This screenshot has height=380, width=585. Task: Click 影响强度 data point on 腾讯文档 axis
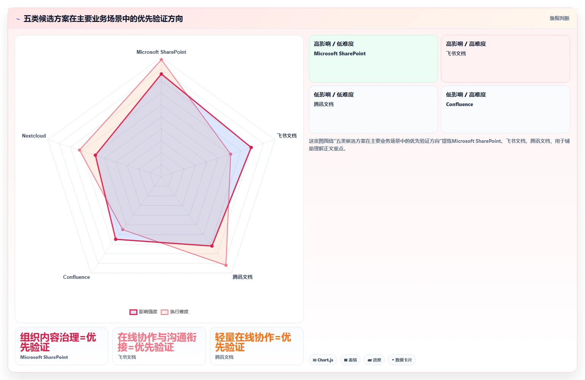point(212,246)
